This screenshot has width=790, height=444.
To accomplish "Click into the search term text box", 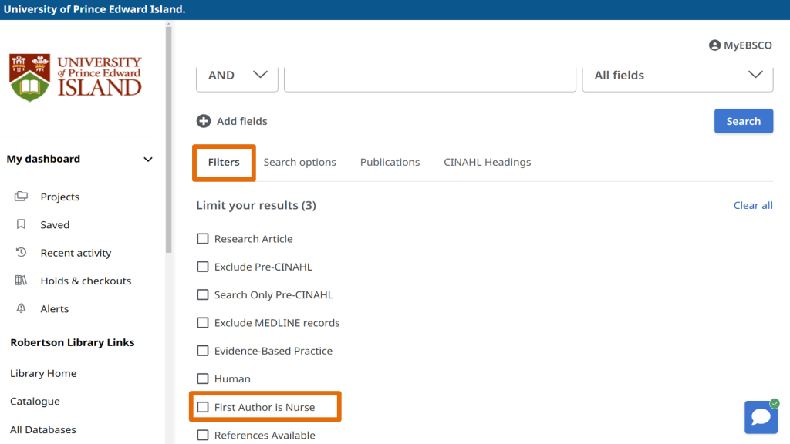I will pos(430,76).
